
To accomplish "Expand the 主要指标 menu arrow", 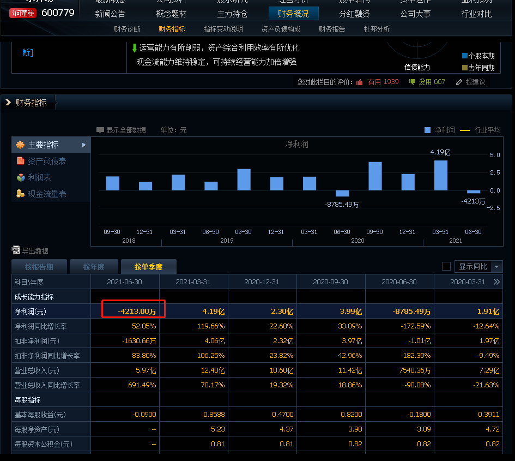I will pyautogui.click(x=84, y=145).
